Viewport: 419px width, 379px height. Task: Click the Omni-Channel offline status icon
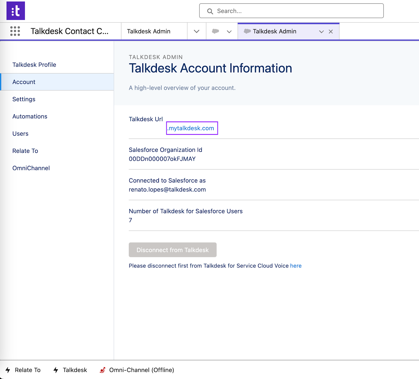tap(102, 370)
